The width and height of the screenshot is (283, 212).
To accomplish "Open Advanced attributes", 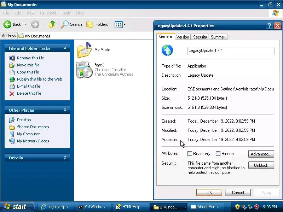I will point(261,154).
